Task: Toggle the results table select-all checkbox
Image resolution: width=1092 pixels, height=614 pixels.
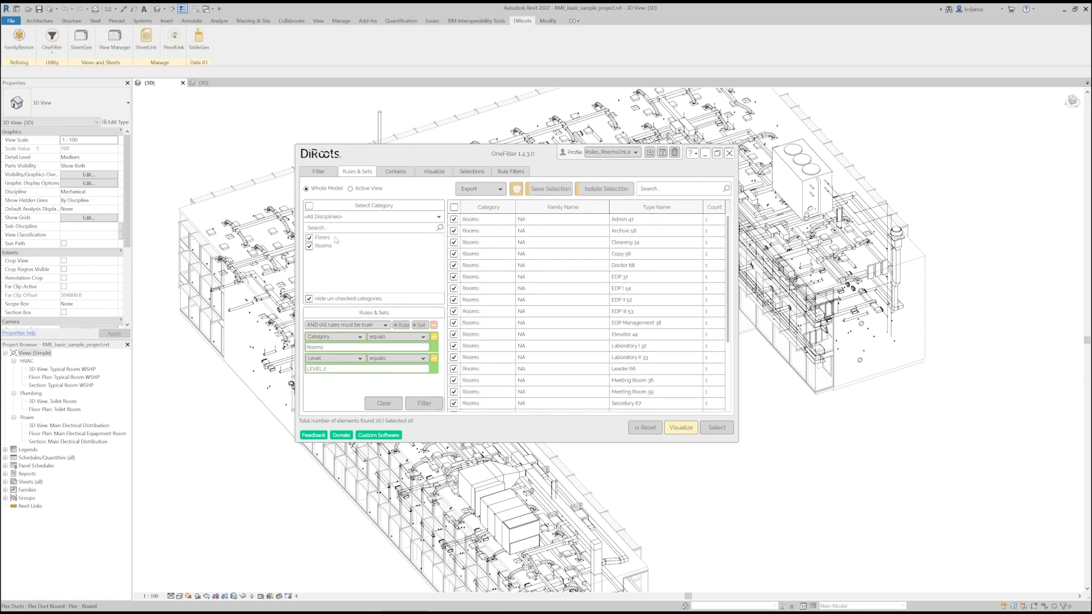Action: click(454, 208)
